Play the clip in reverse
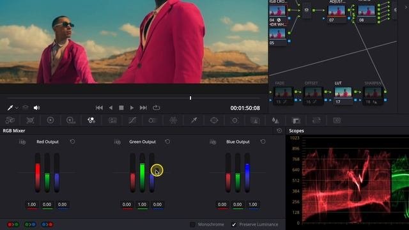The image size is (409, 230). click(x=111, y=108)
